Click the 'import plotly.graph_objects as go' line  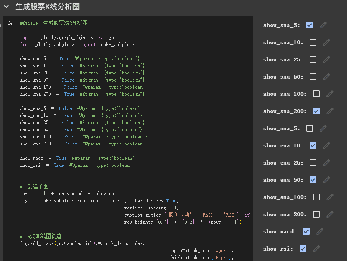pos(66,37)
